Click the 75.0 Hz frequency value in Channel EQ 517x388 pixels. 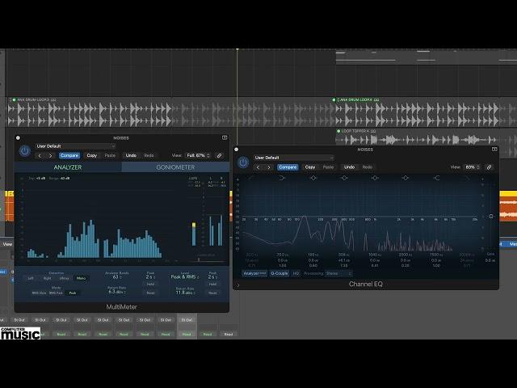(282, 255)
